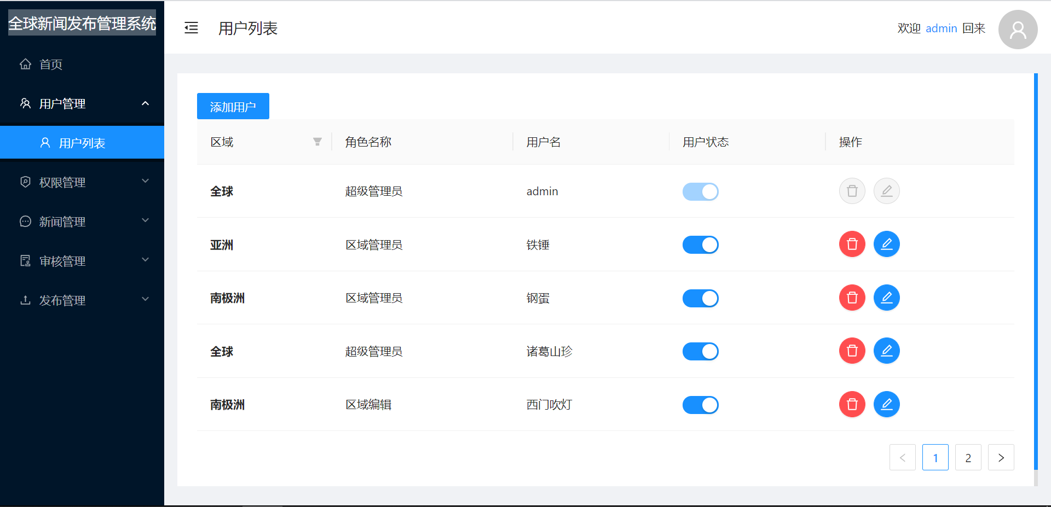This screenshot has height=507, width=1051.
Task: Open the 发布管理 menu
Action: click(82, 300)
